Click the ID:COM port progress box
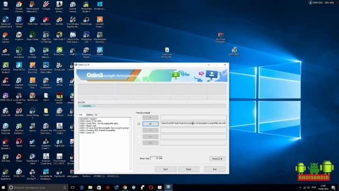339x191 pixels. point(87,106)
